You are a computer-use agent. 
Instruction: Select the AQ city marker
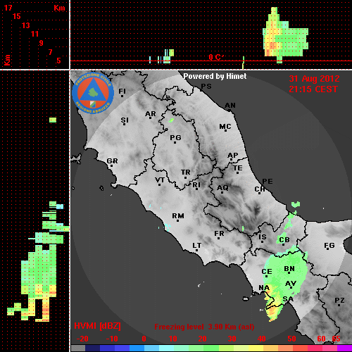222,192
